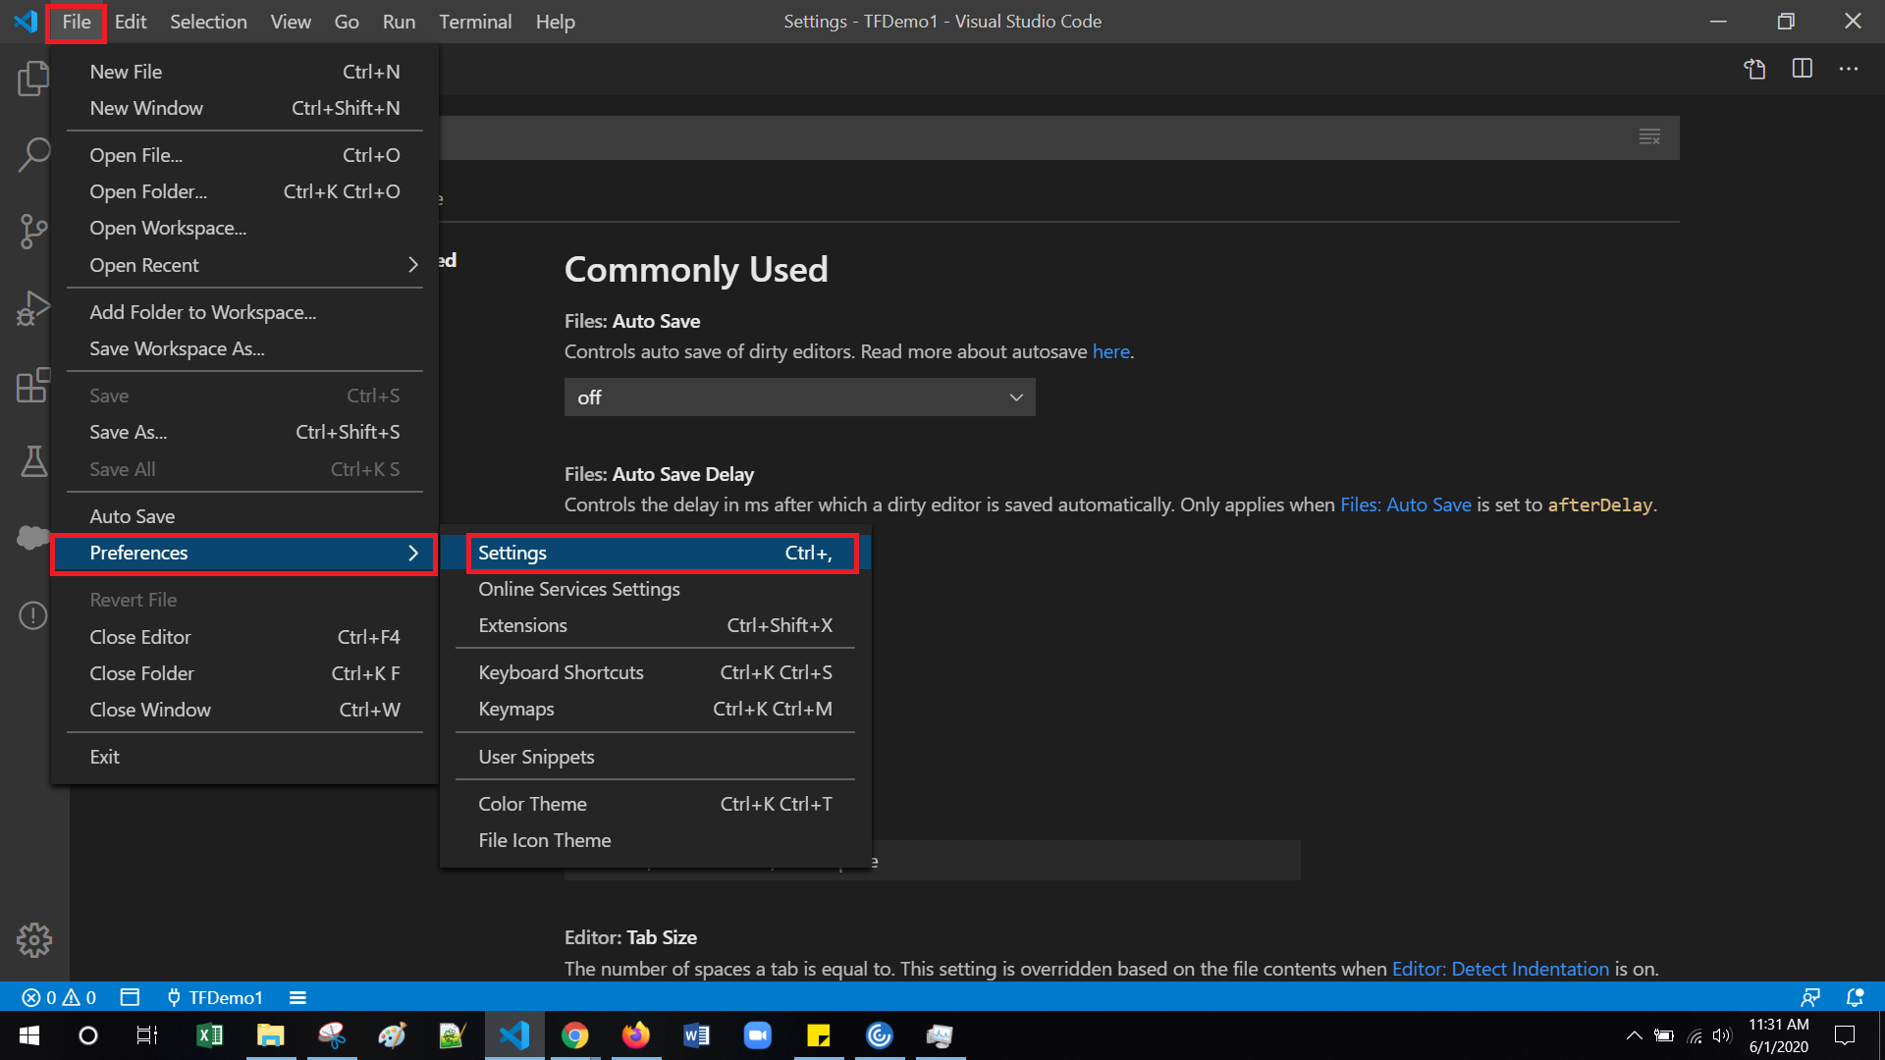Click the 'here' autosave documentation link
This screenshot has height=1060, width=1885.
point(1110,351)
